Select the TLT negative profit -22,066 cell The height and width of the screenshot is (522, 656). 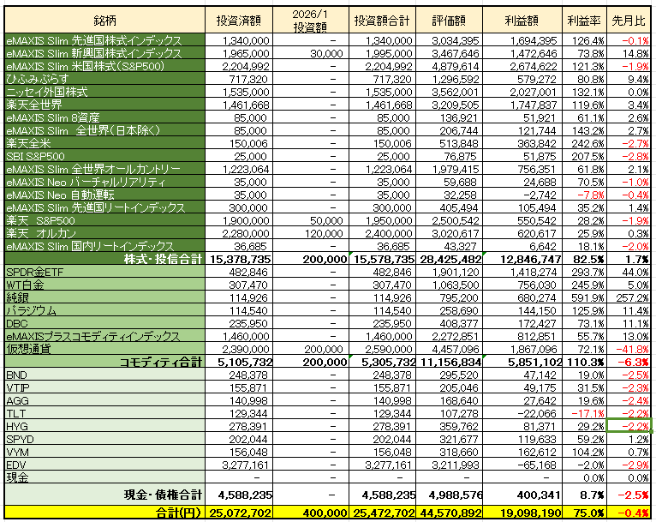click(525, 412)
